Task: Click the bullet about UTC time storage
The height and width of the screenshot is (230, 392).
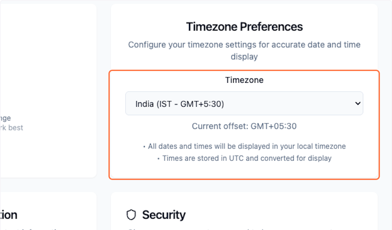Action: point(247,158)
